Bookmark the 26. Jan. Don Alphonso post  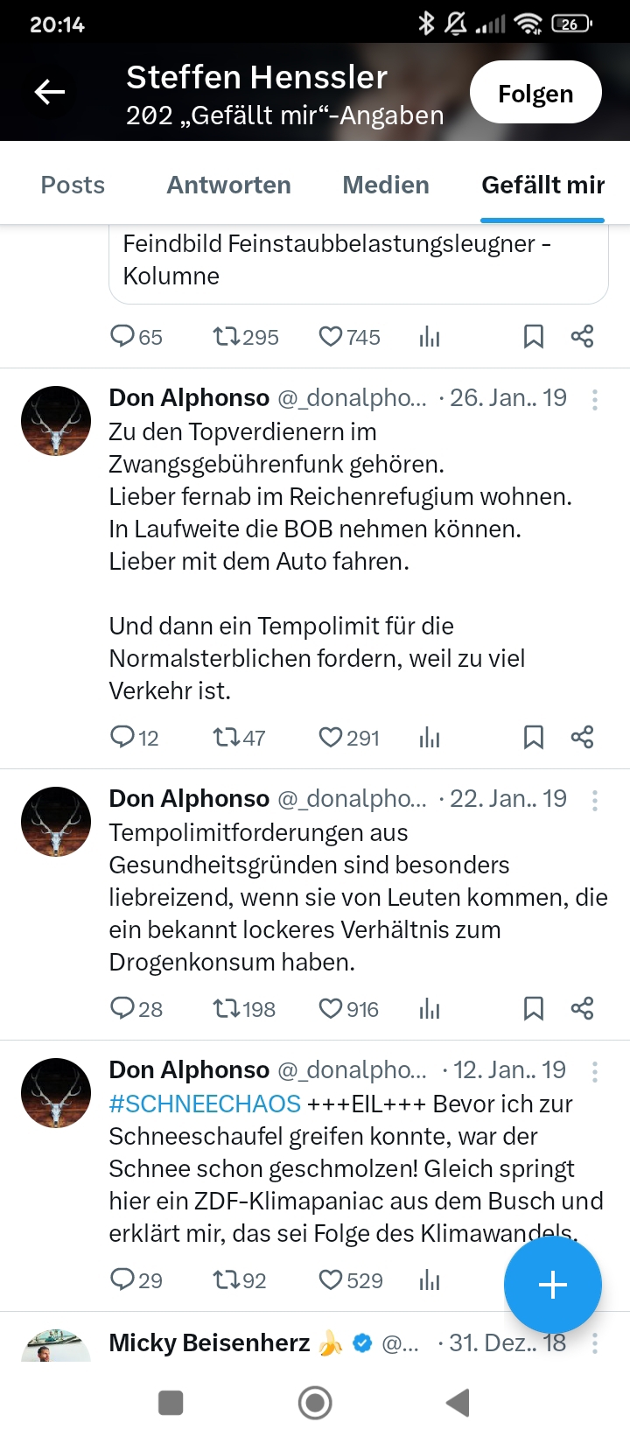pyautogui.click(x=533, y=738)
